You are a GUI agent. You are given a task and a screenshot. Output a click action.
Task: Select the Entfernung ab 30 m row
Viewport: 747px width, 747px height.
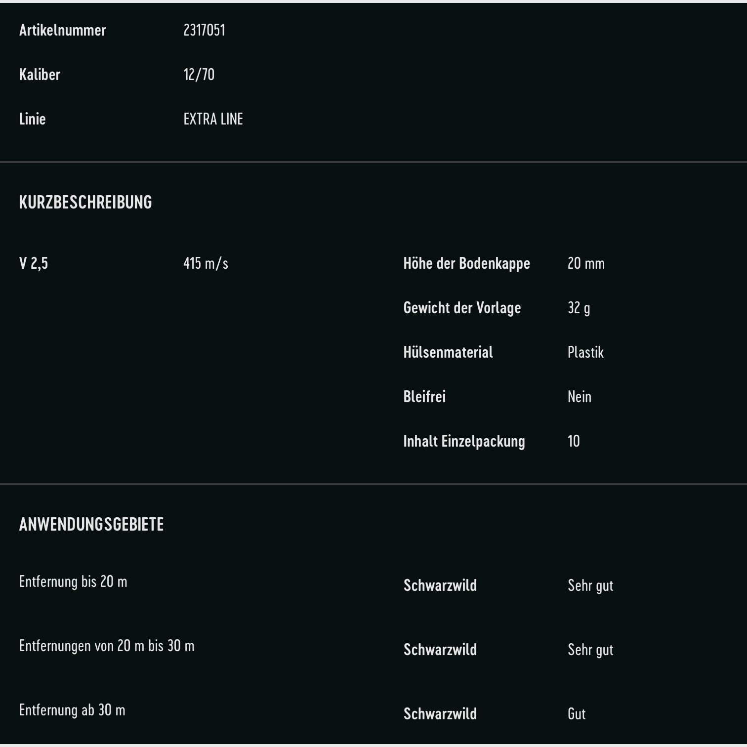tap(73, 710)
